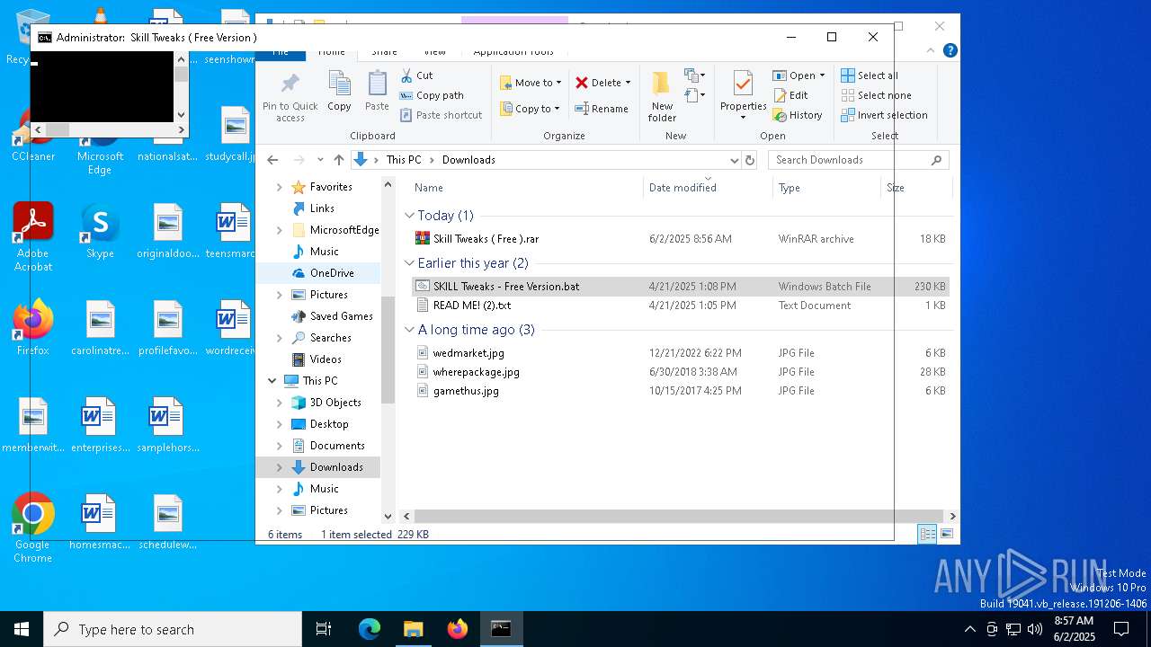1151x647 pixels.
Task: Open the Application Tools tab
Action: pos(513,52)
